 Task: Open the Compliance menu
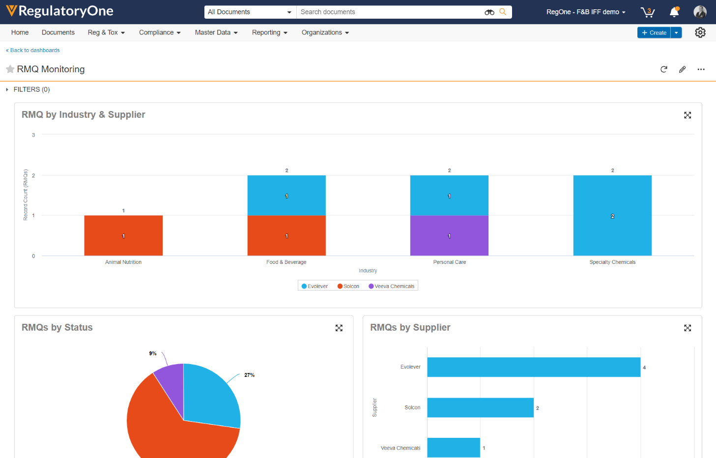(x=160, y=32)
